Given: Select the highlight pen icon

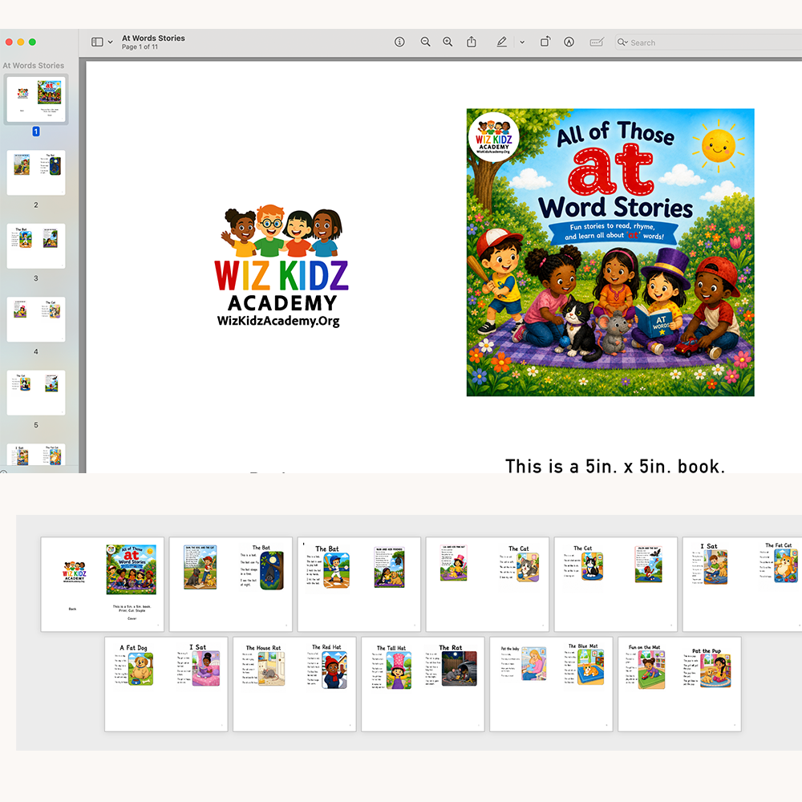Looking at the screenshot, I should click(502, 42).
